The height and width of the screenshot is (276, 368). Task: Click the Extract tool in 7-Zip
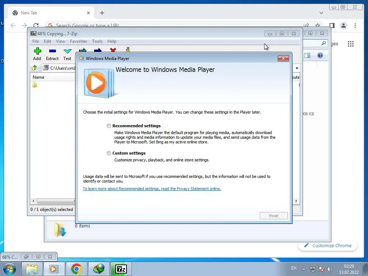click(52, 54)
